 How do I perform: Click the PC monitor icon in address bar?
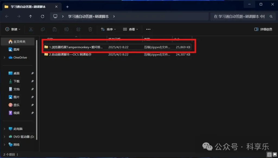(x=55, y=16)
